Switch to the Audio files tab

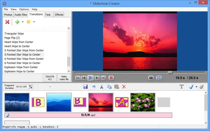[x=21, y=15]
